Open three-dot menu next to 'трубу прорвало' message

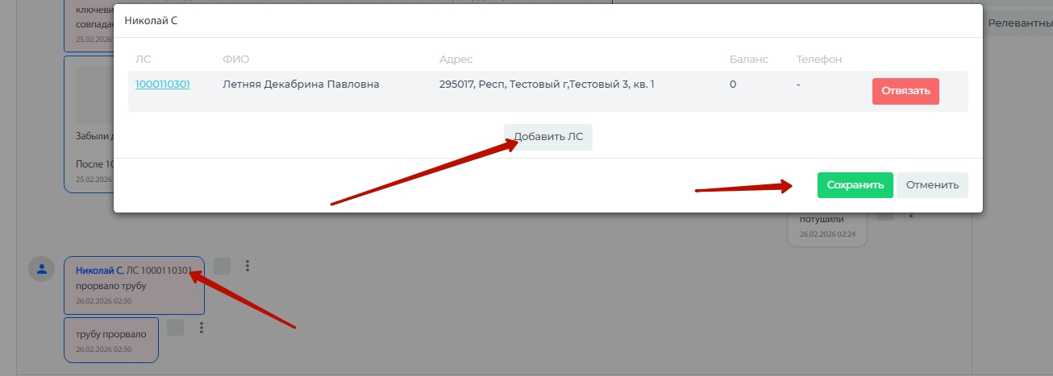tap(202, 328)
